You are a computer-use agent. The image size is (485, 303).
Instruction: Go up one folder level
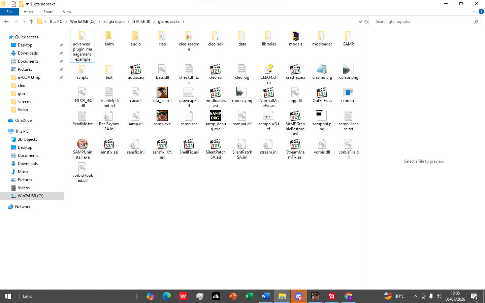coord(31,22)
